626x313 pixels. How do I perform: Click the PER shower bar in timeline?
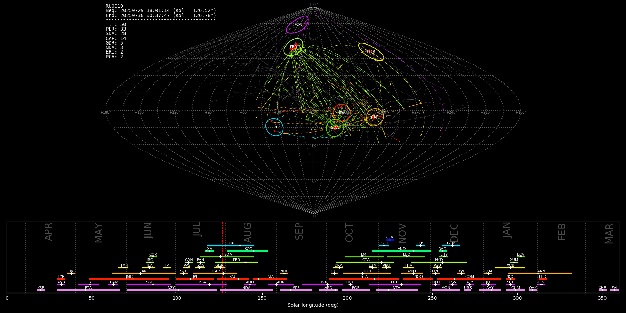(x=236, y=262)
